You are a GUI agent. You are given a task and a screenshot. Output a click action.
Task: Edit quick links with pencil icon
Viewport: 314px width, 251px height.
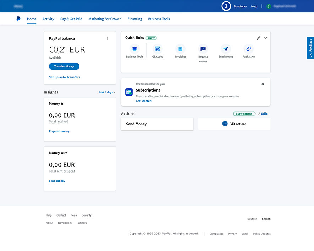click(259, 38)
